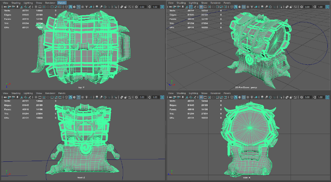Toggle Wireframe on Shaded in top panel

point(78,7)
